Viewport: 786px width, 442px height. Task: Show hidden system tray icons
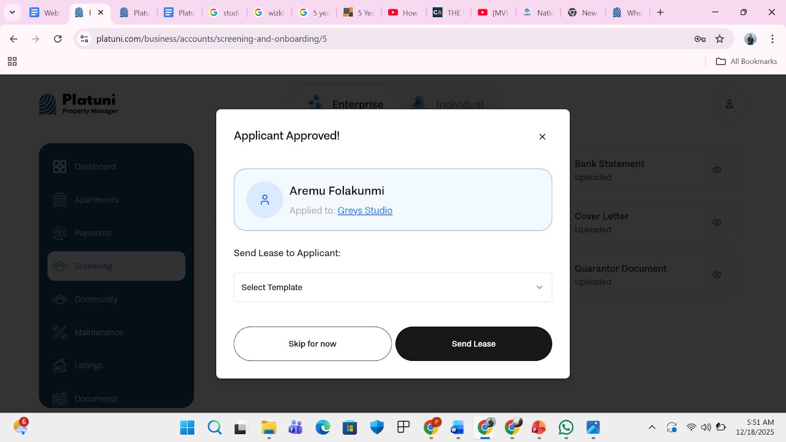tap(652, 427)
